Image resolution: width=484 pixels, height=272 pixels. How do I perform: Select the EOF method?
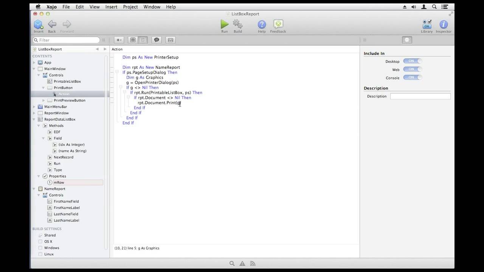tap(57, 132)
